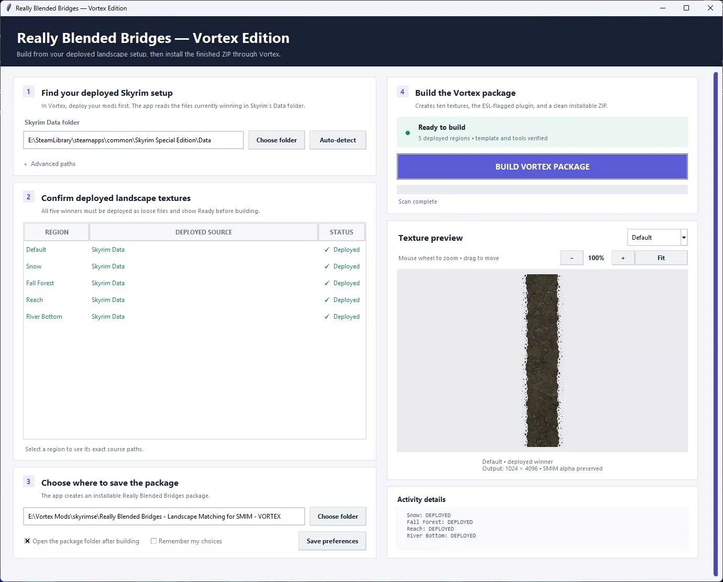Click 'Scan complete' status text
The image size is (723, 582).
click(418, 202)
